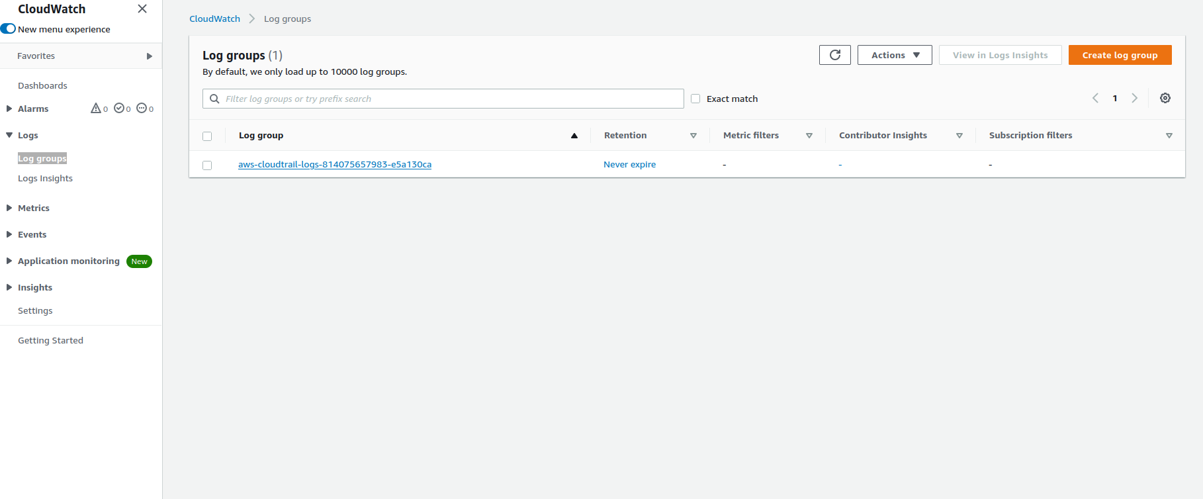
Task: Click the Log groups (1) heading
Action: tap(242, 56)
